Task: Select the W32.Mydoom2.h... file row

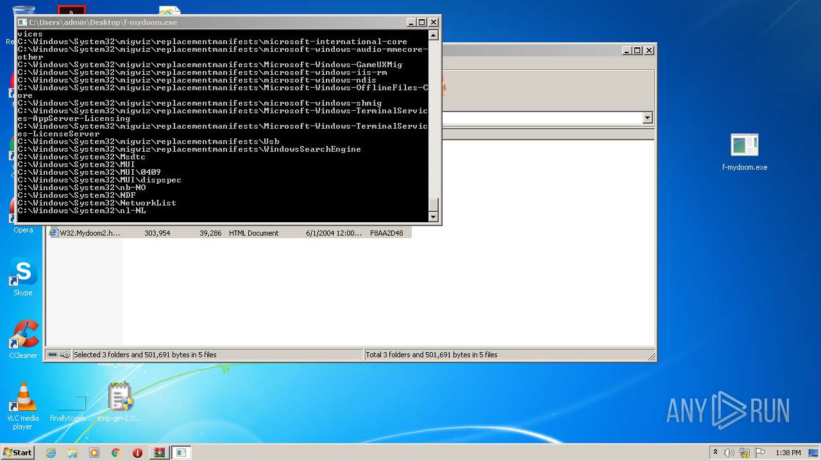Action: (x=230, y=233)
